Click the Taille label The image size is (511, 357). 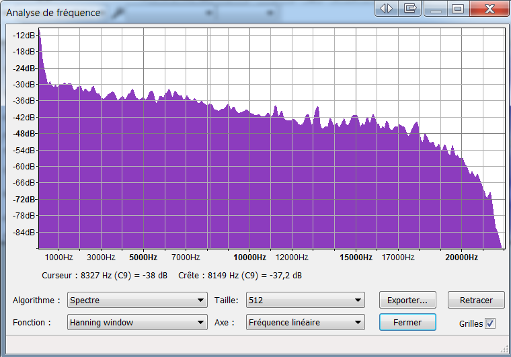[226, 301]
